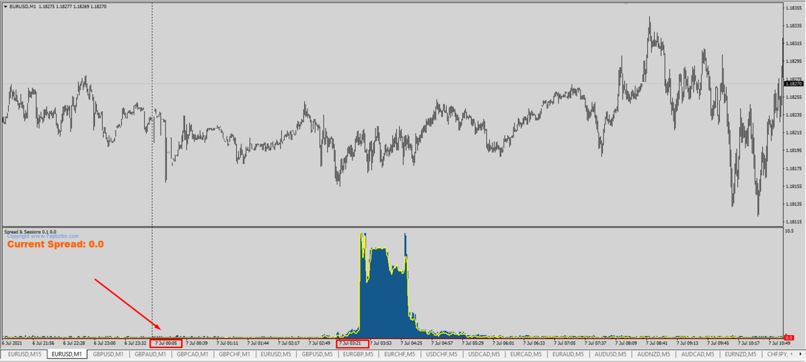Open the GBPCAD,M1 chart tab
Image resolution: width=806 pixels, height=362 pixels.
click(x=192, y=354)
